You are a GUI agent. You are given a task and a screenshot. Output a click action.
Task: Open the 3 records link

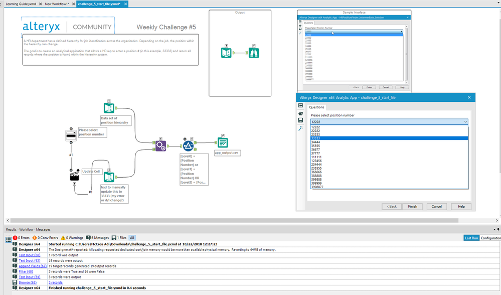coord(56,282)
